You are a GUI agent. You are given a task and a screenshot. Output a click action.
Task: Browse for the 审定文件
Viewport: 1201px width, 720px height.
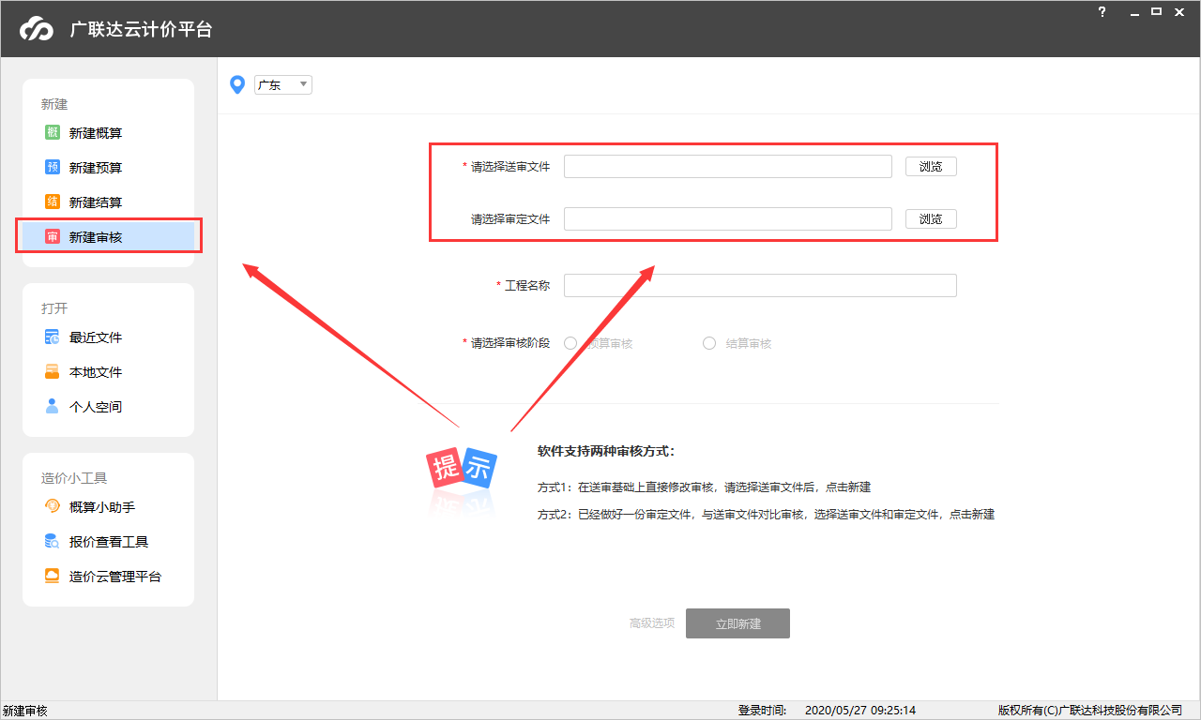(x=931, y=218)
